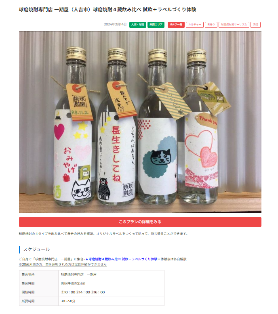The image size is (278, 314).
Task: Filter by the カルチャー tag
Action: (x=194, y=25)
